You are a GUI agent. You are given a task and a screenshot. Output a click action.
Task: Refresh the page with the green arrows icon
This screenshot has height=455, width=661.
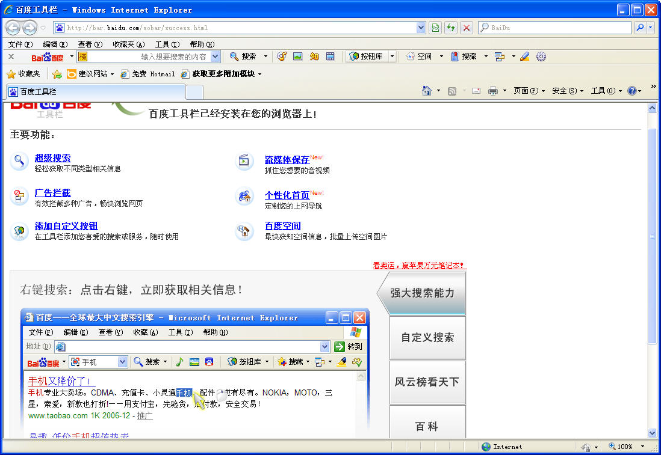tap(451, 28)
